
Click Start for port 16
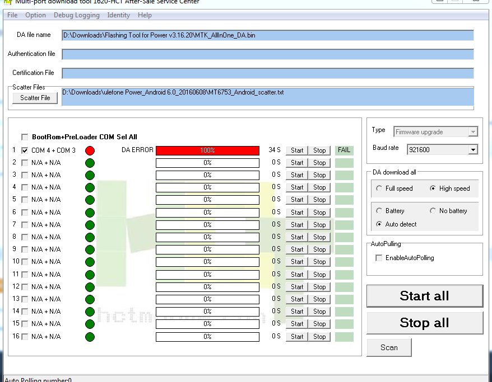pos(297,337)
